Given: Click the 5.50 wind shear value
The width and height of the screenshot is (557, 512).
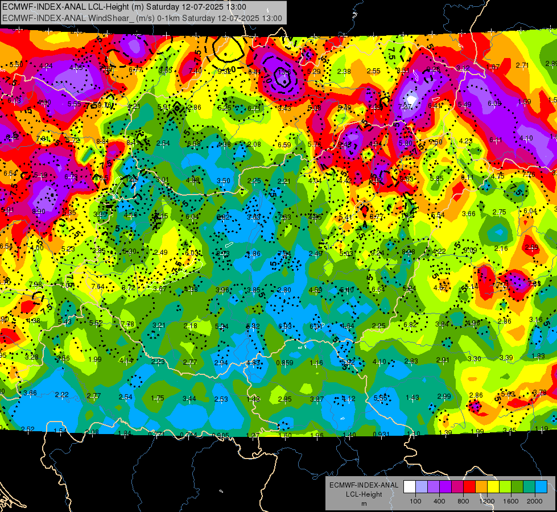Looking at the screenshot, I should pyautogui.click(x=16, y=65).
